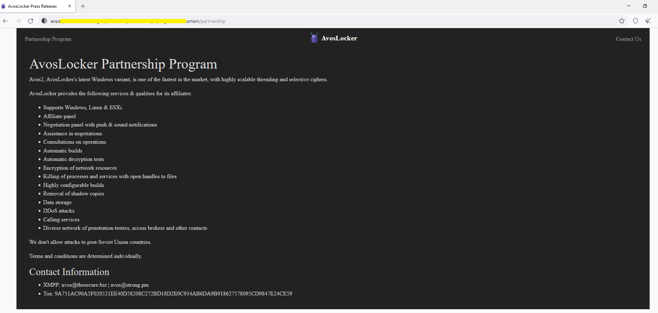Click 'AvosLocker provides the following services' sentence

(110, 93)
